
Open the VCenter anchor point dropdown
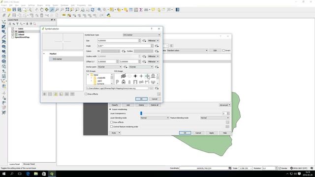(141, 67)
